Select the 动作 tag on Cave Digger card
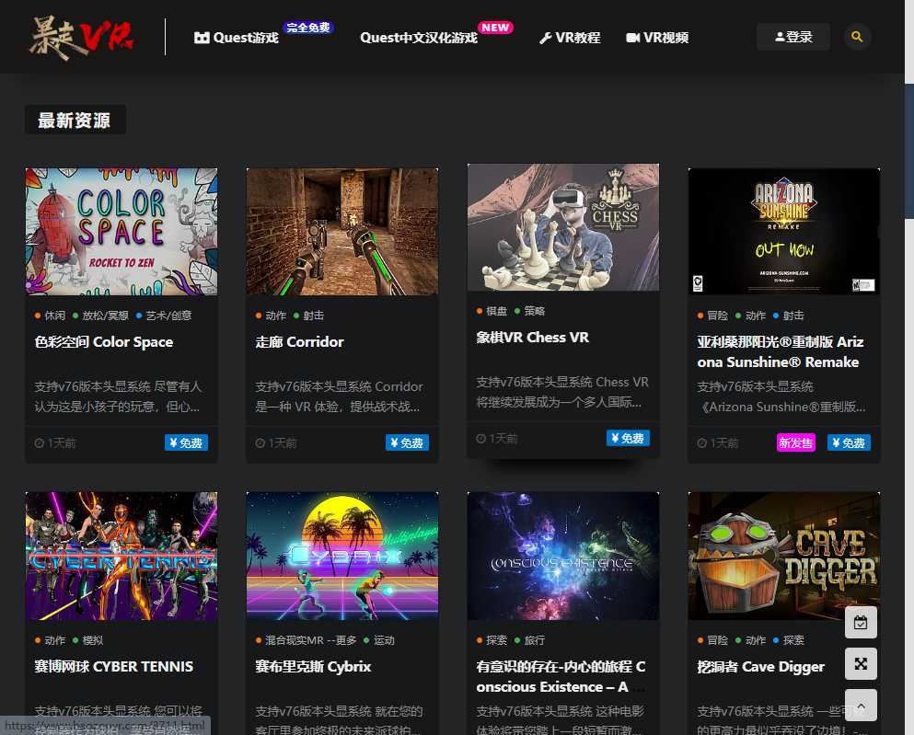914x735 pixels. pyautogui.click(x=751, y=640)
